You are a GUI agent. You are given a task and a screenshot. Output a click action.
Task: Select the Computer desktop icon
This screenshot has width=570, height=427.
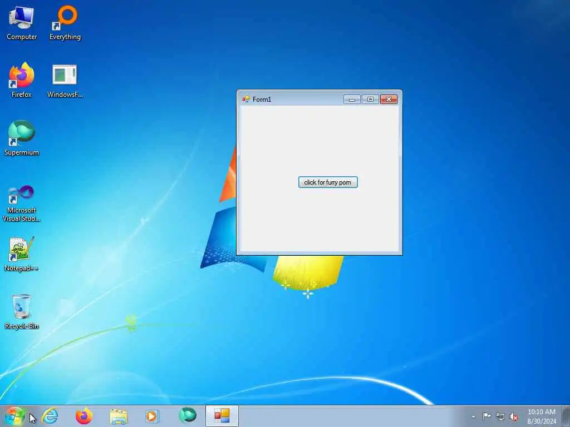[x=22, y=23]
